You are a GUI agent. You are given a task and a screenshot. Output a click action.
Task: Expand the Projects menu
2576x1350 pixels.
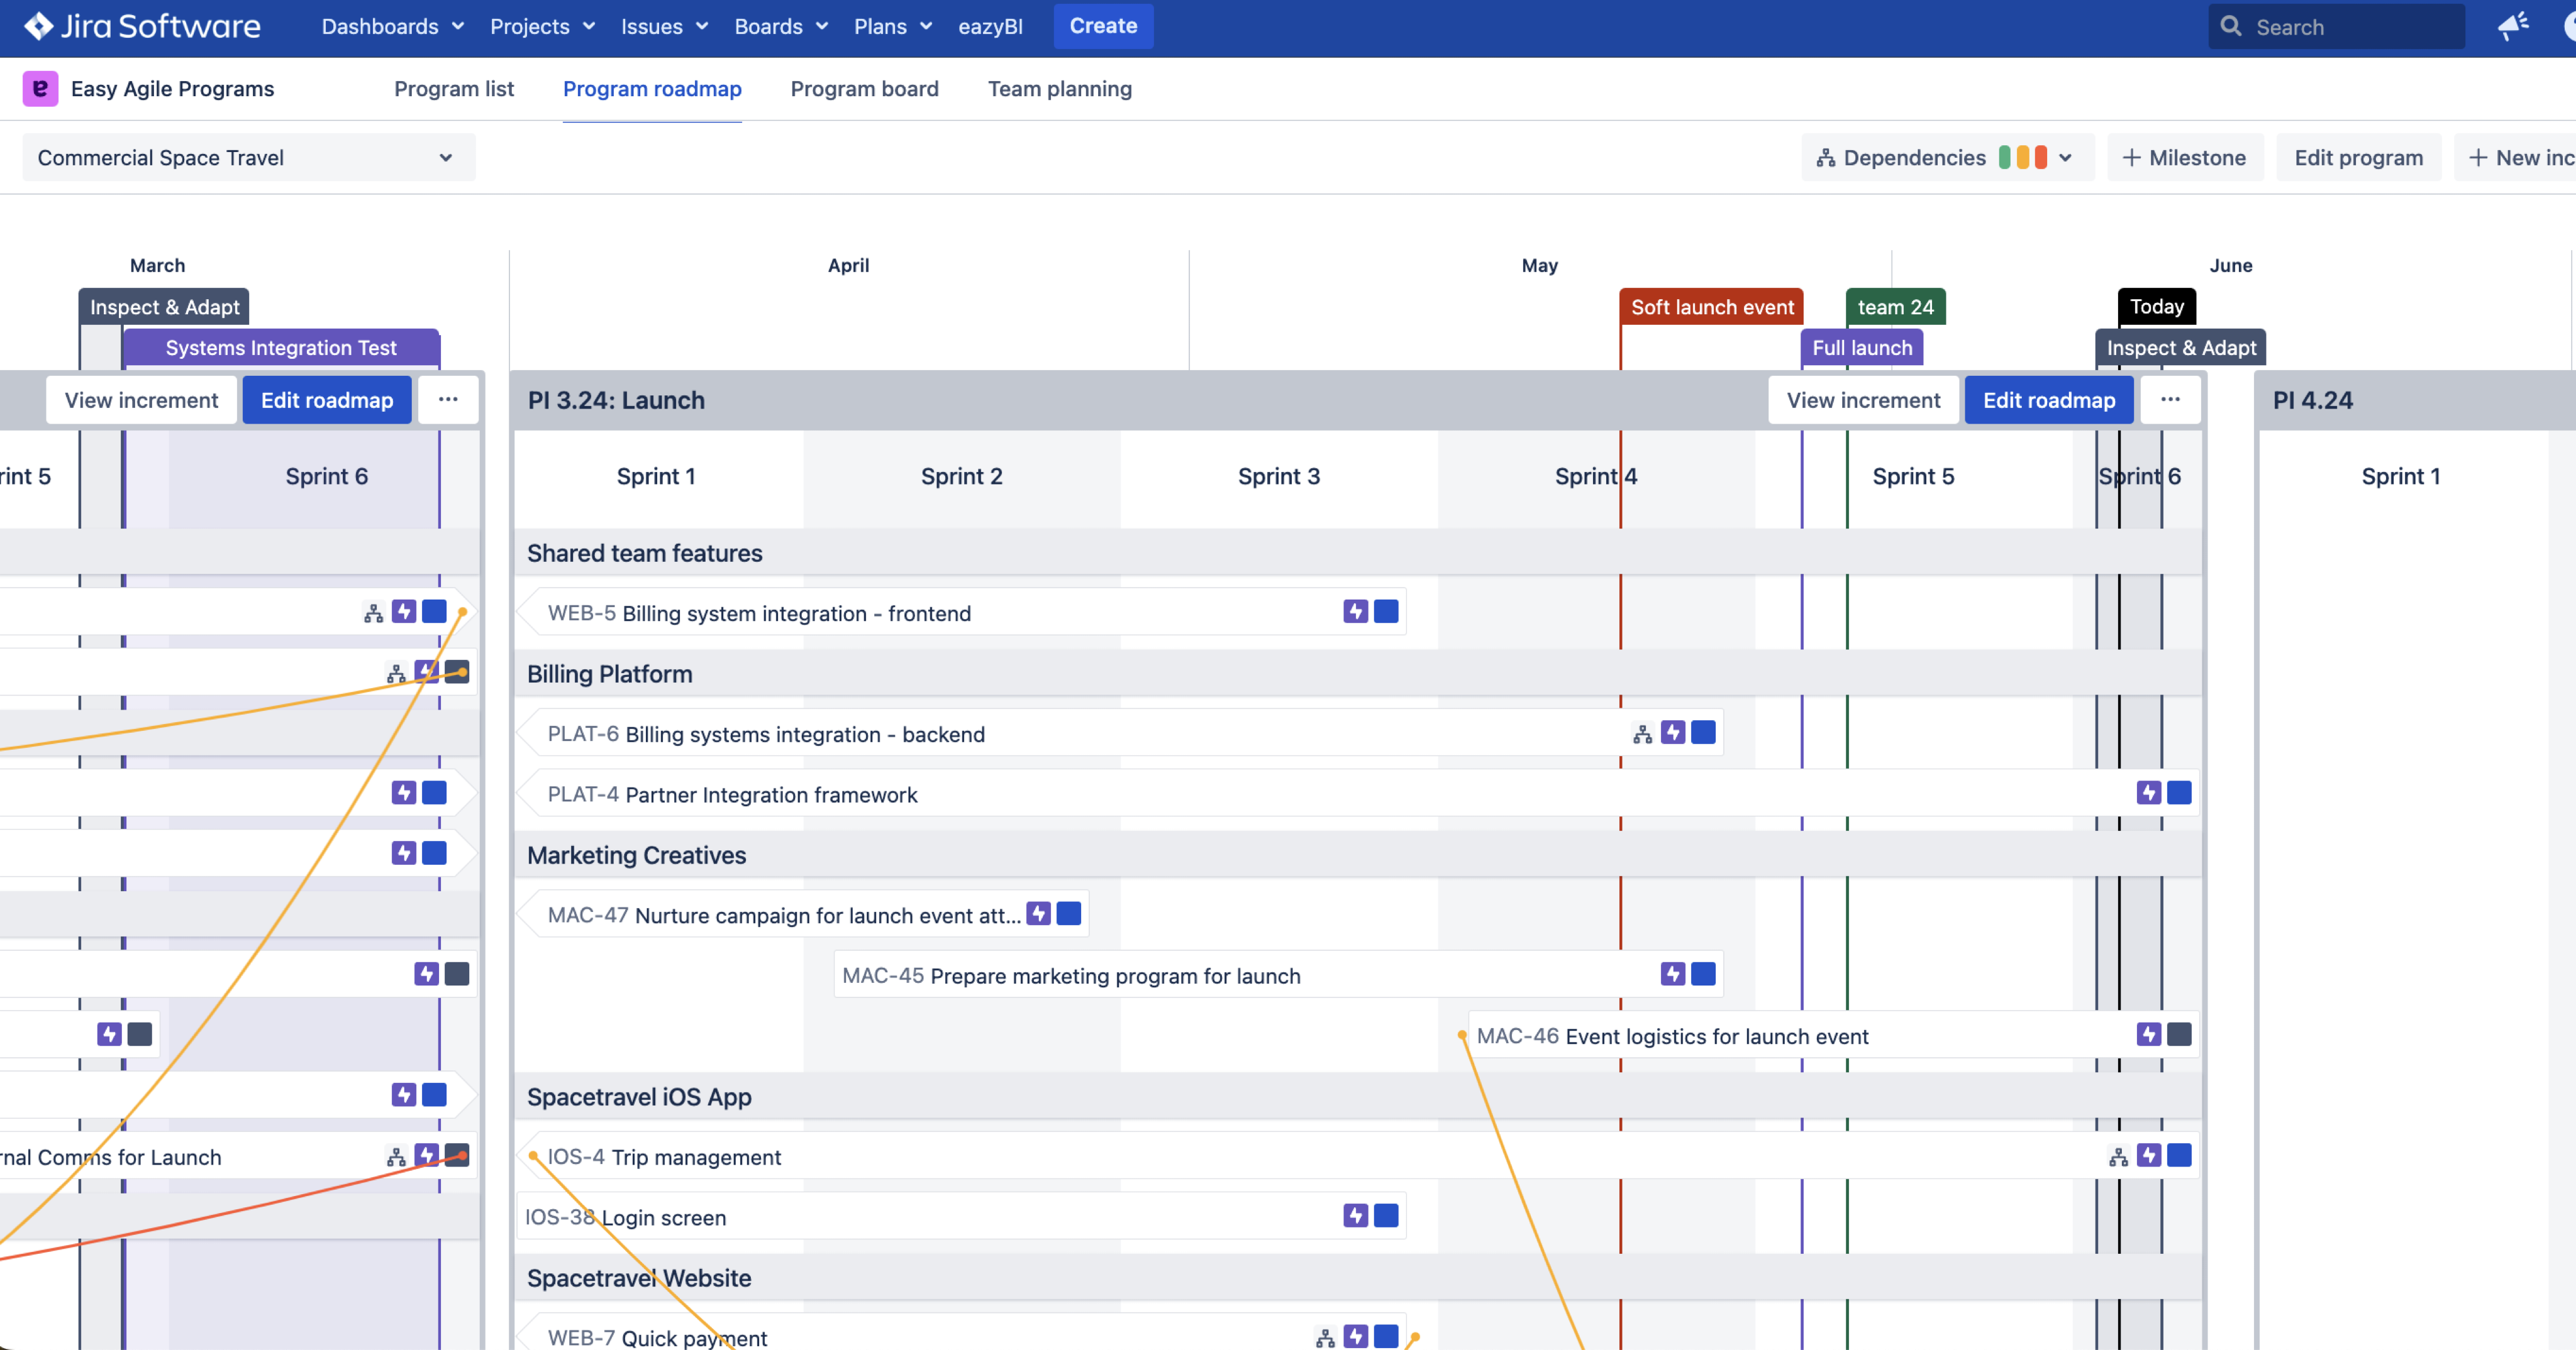click(x=542, y=26)
